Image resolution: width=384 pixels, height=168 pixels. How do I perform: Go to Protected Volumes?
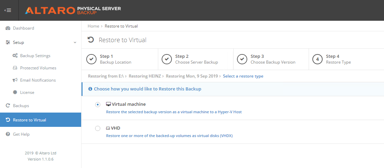pos(38,68)
